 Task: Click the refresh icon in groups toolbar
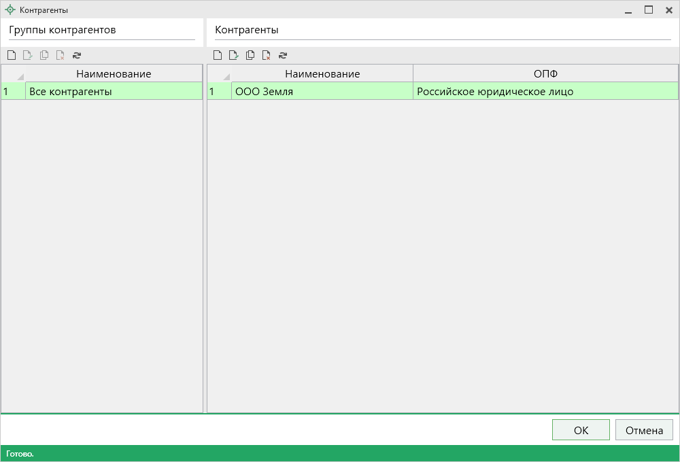76,56
